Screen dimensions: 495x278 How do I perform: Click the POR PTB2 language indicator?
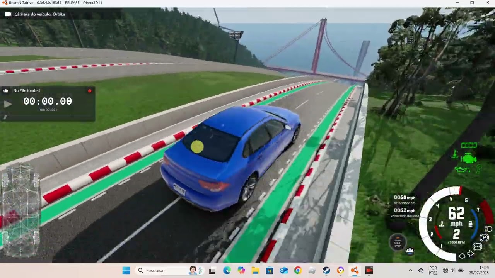(x=433, y=270)
